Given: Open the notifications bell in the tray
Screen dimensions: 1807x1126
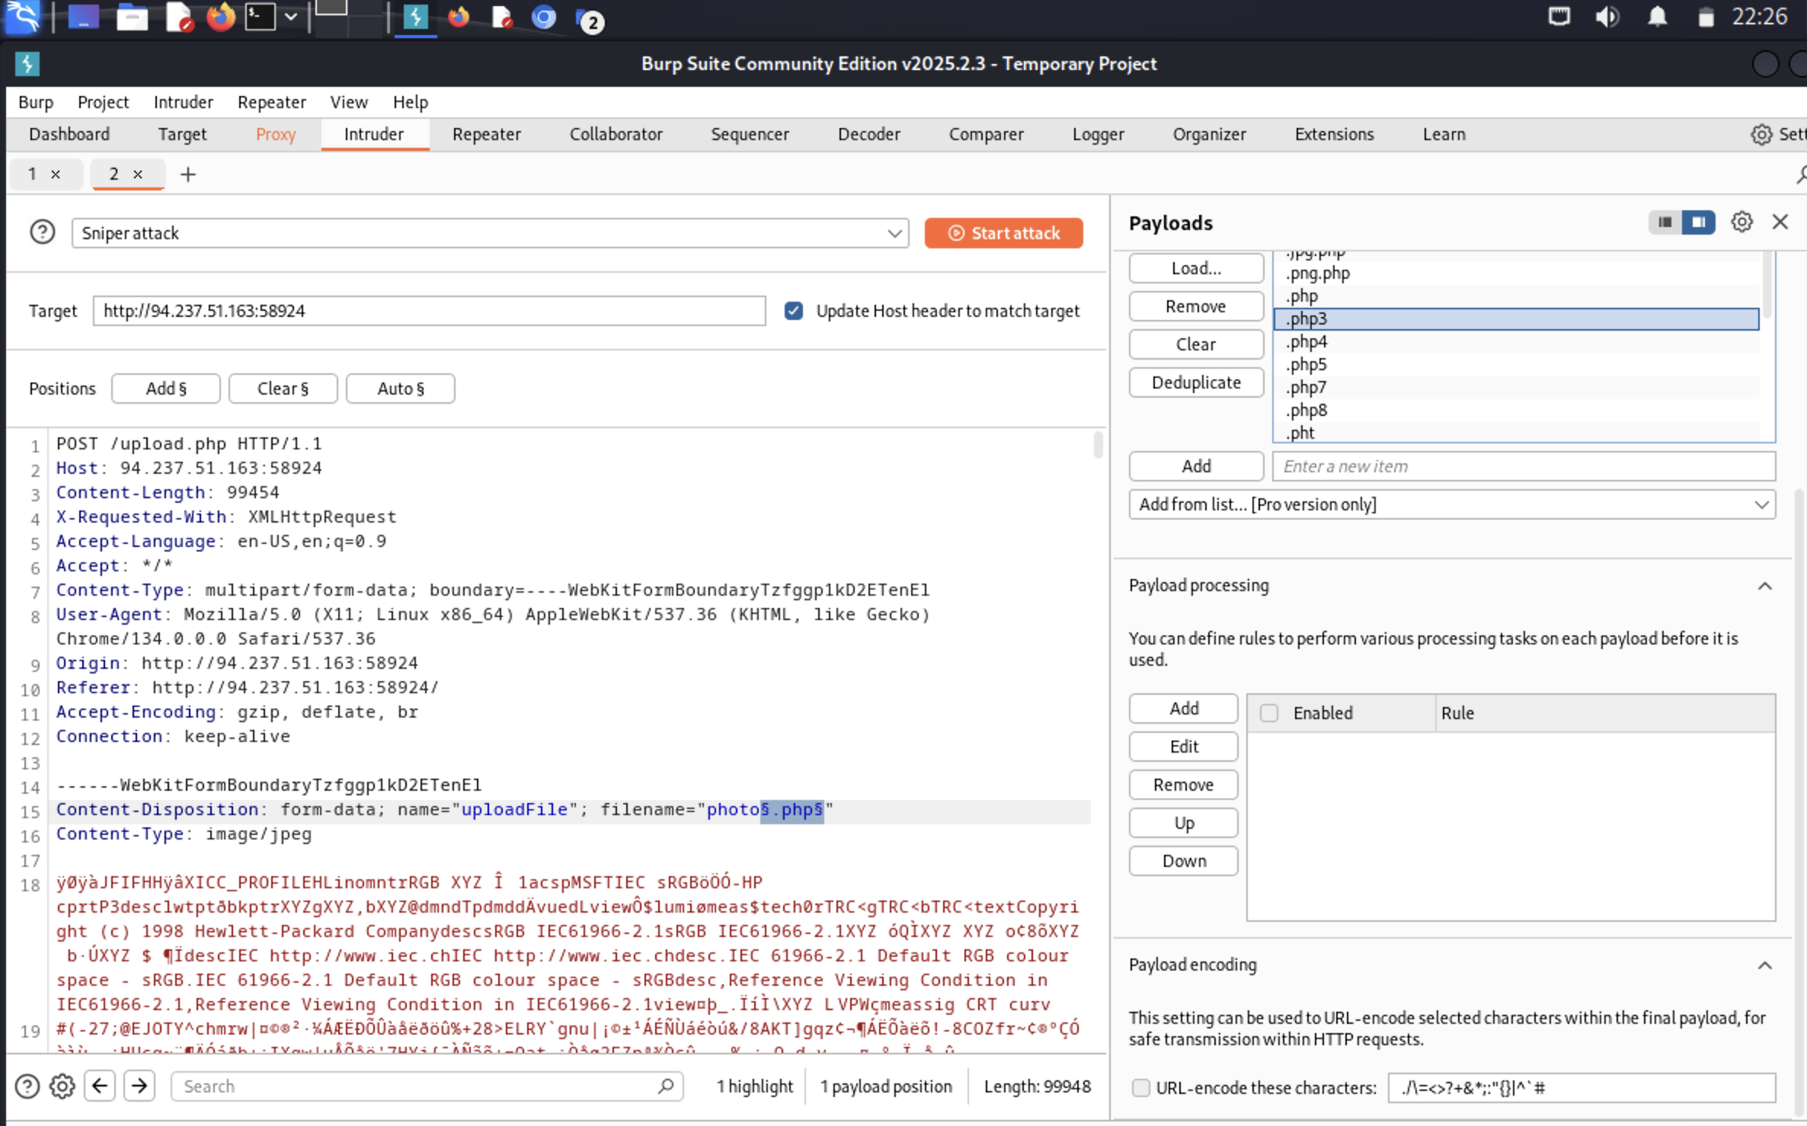Looking at the screenshot, I should coord(1657,17).
